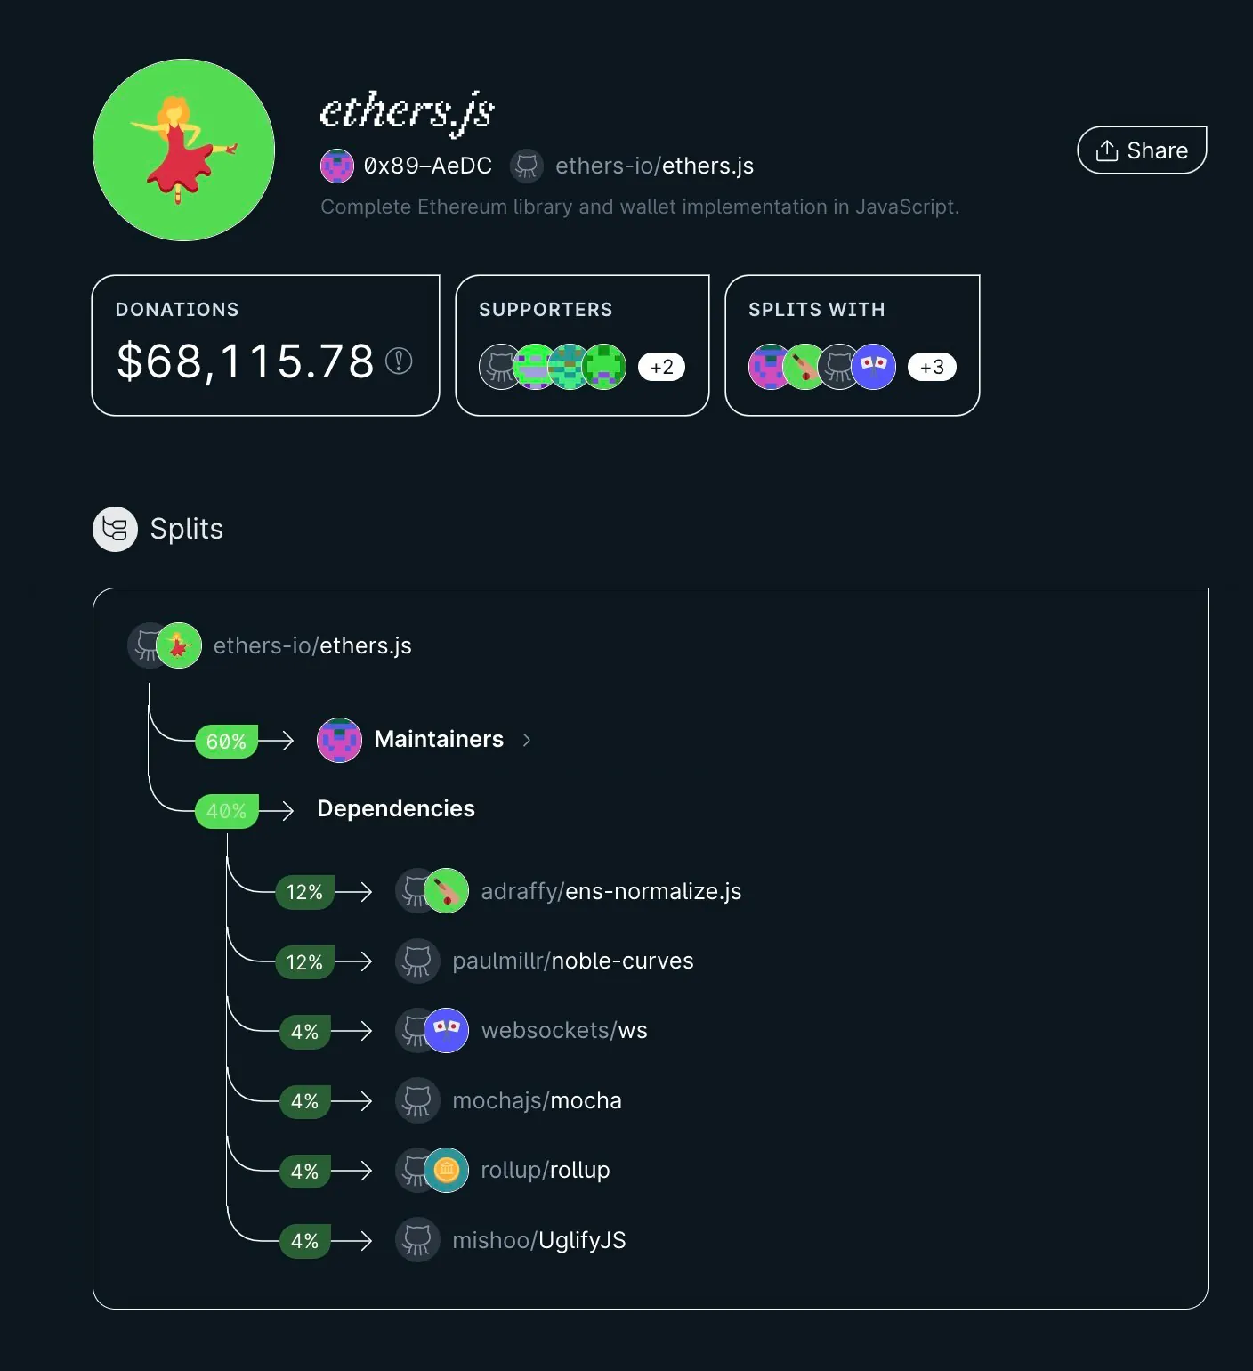Screen dimensions: 1253x1371
Task: Click the GitHub icon beside mochajs/mocha
Action: 417,1100
